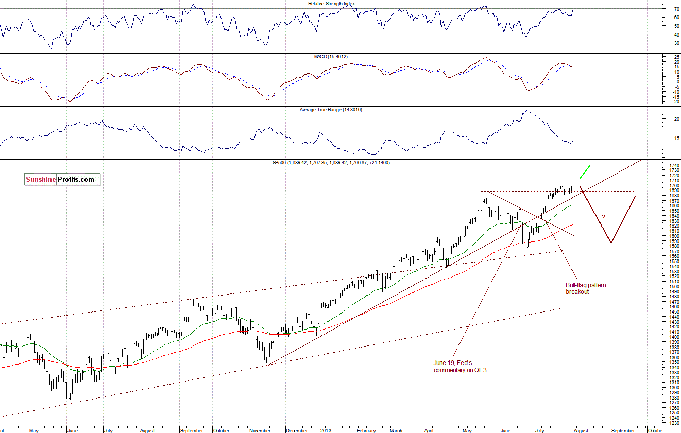Click the 1650 price axis label
681x433 pixels.
tap(674, 211)
